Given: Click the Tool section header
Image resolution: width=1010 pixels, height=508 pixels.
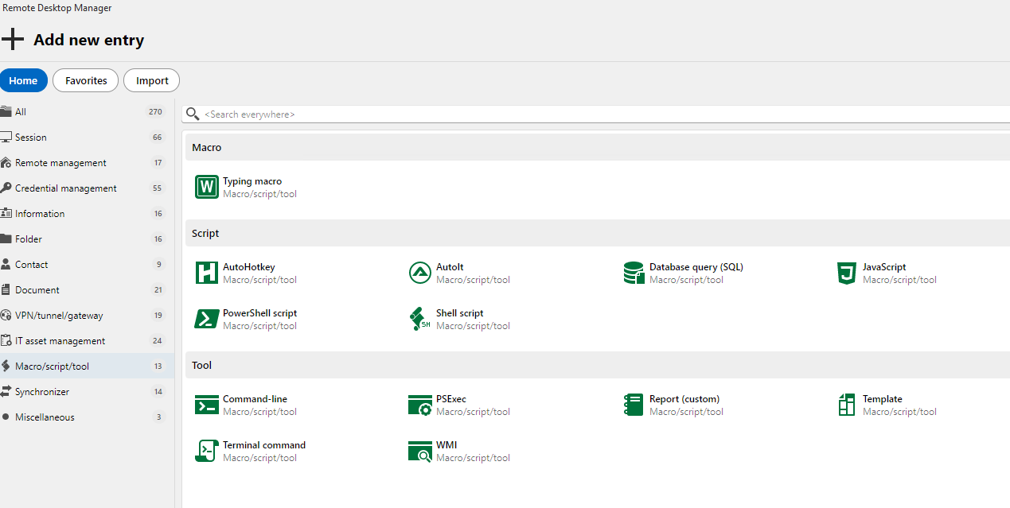Looking at the screenshot, I should 598,365.
